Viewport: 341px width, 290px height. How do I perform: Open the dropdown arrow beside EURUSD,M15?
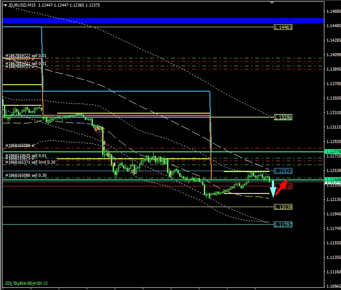click(x=5, y=5)
